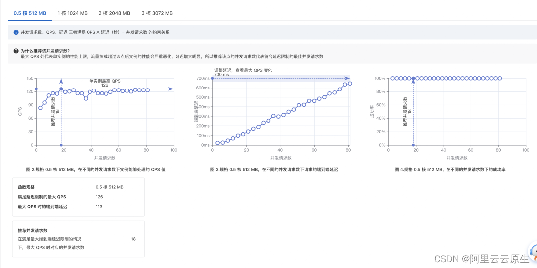Click the 113 latency value
The width and height of the screenshot is (537, 268).
tap(99, 207)
